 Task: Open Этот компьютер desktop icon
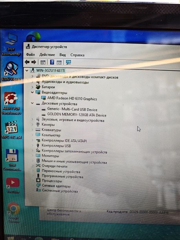click(11, 44)
